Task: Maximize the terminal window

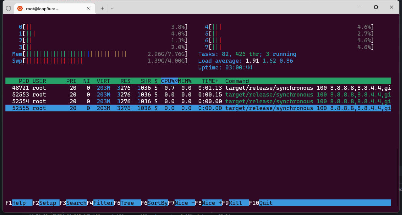Action: tap(376, 7)
